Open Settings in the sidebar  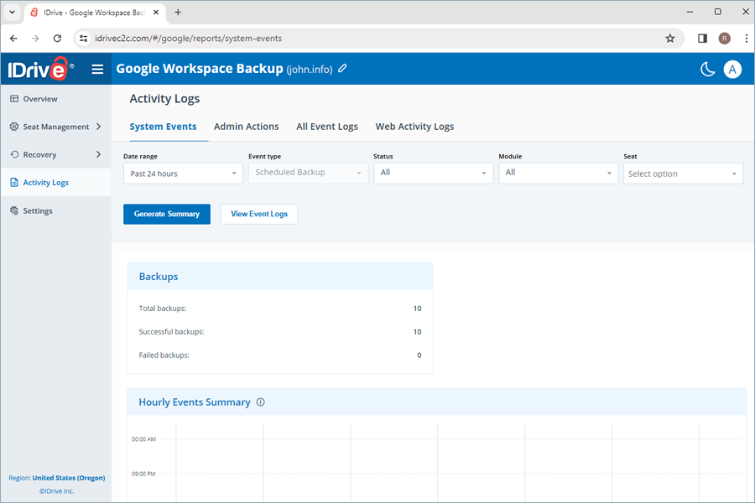click(x=38, y=210)
